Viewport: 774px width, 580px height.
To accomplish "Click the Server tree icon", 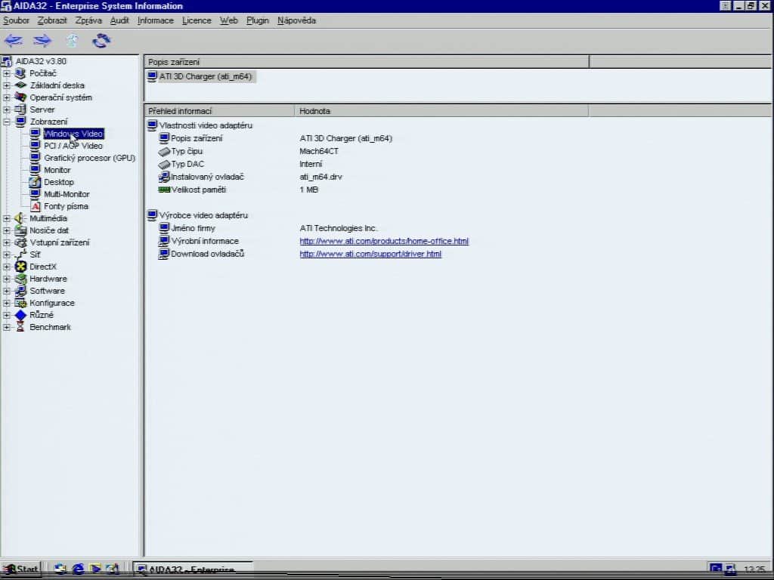I will [x=20, y=110].
